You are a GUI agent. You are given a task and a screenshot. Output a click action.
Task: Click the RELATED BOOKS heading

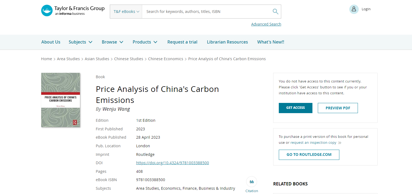click(290, 184)
